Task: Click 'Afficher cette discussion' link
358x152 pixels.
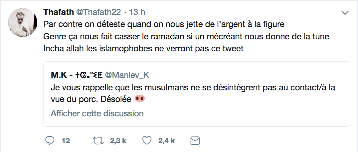Action: click(97, 113)
